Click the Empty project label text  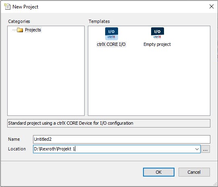pyautogui.click(x=157, y=44)
